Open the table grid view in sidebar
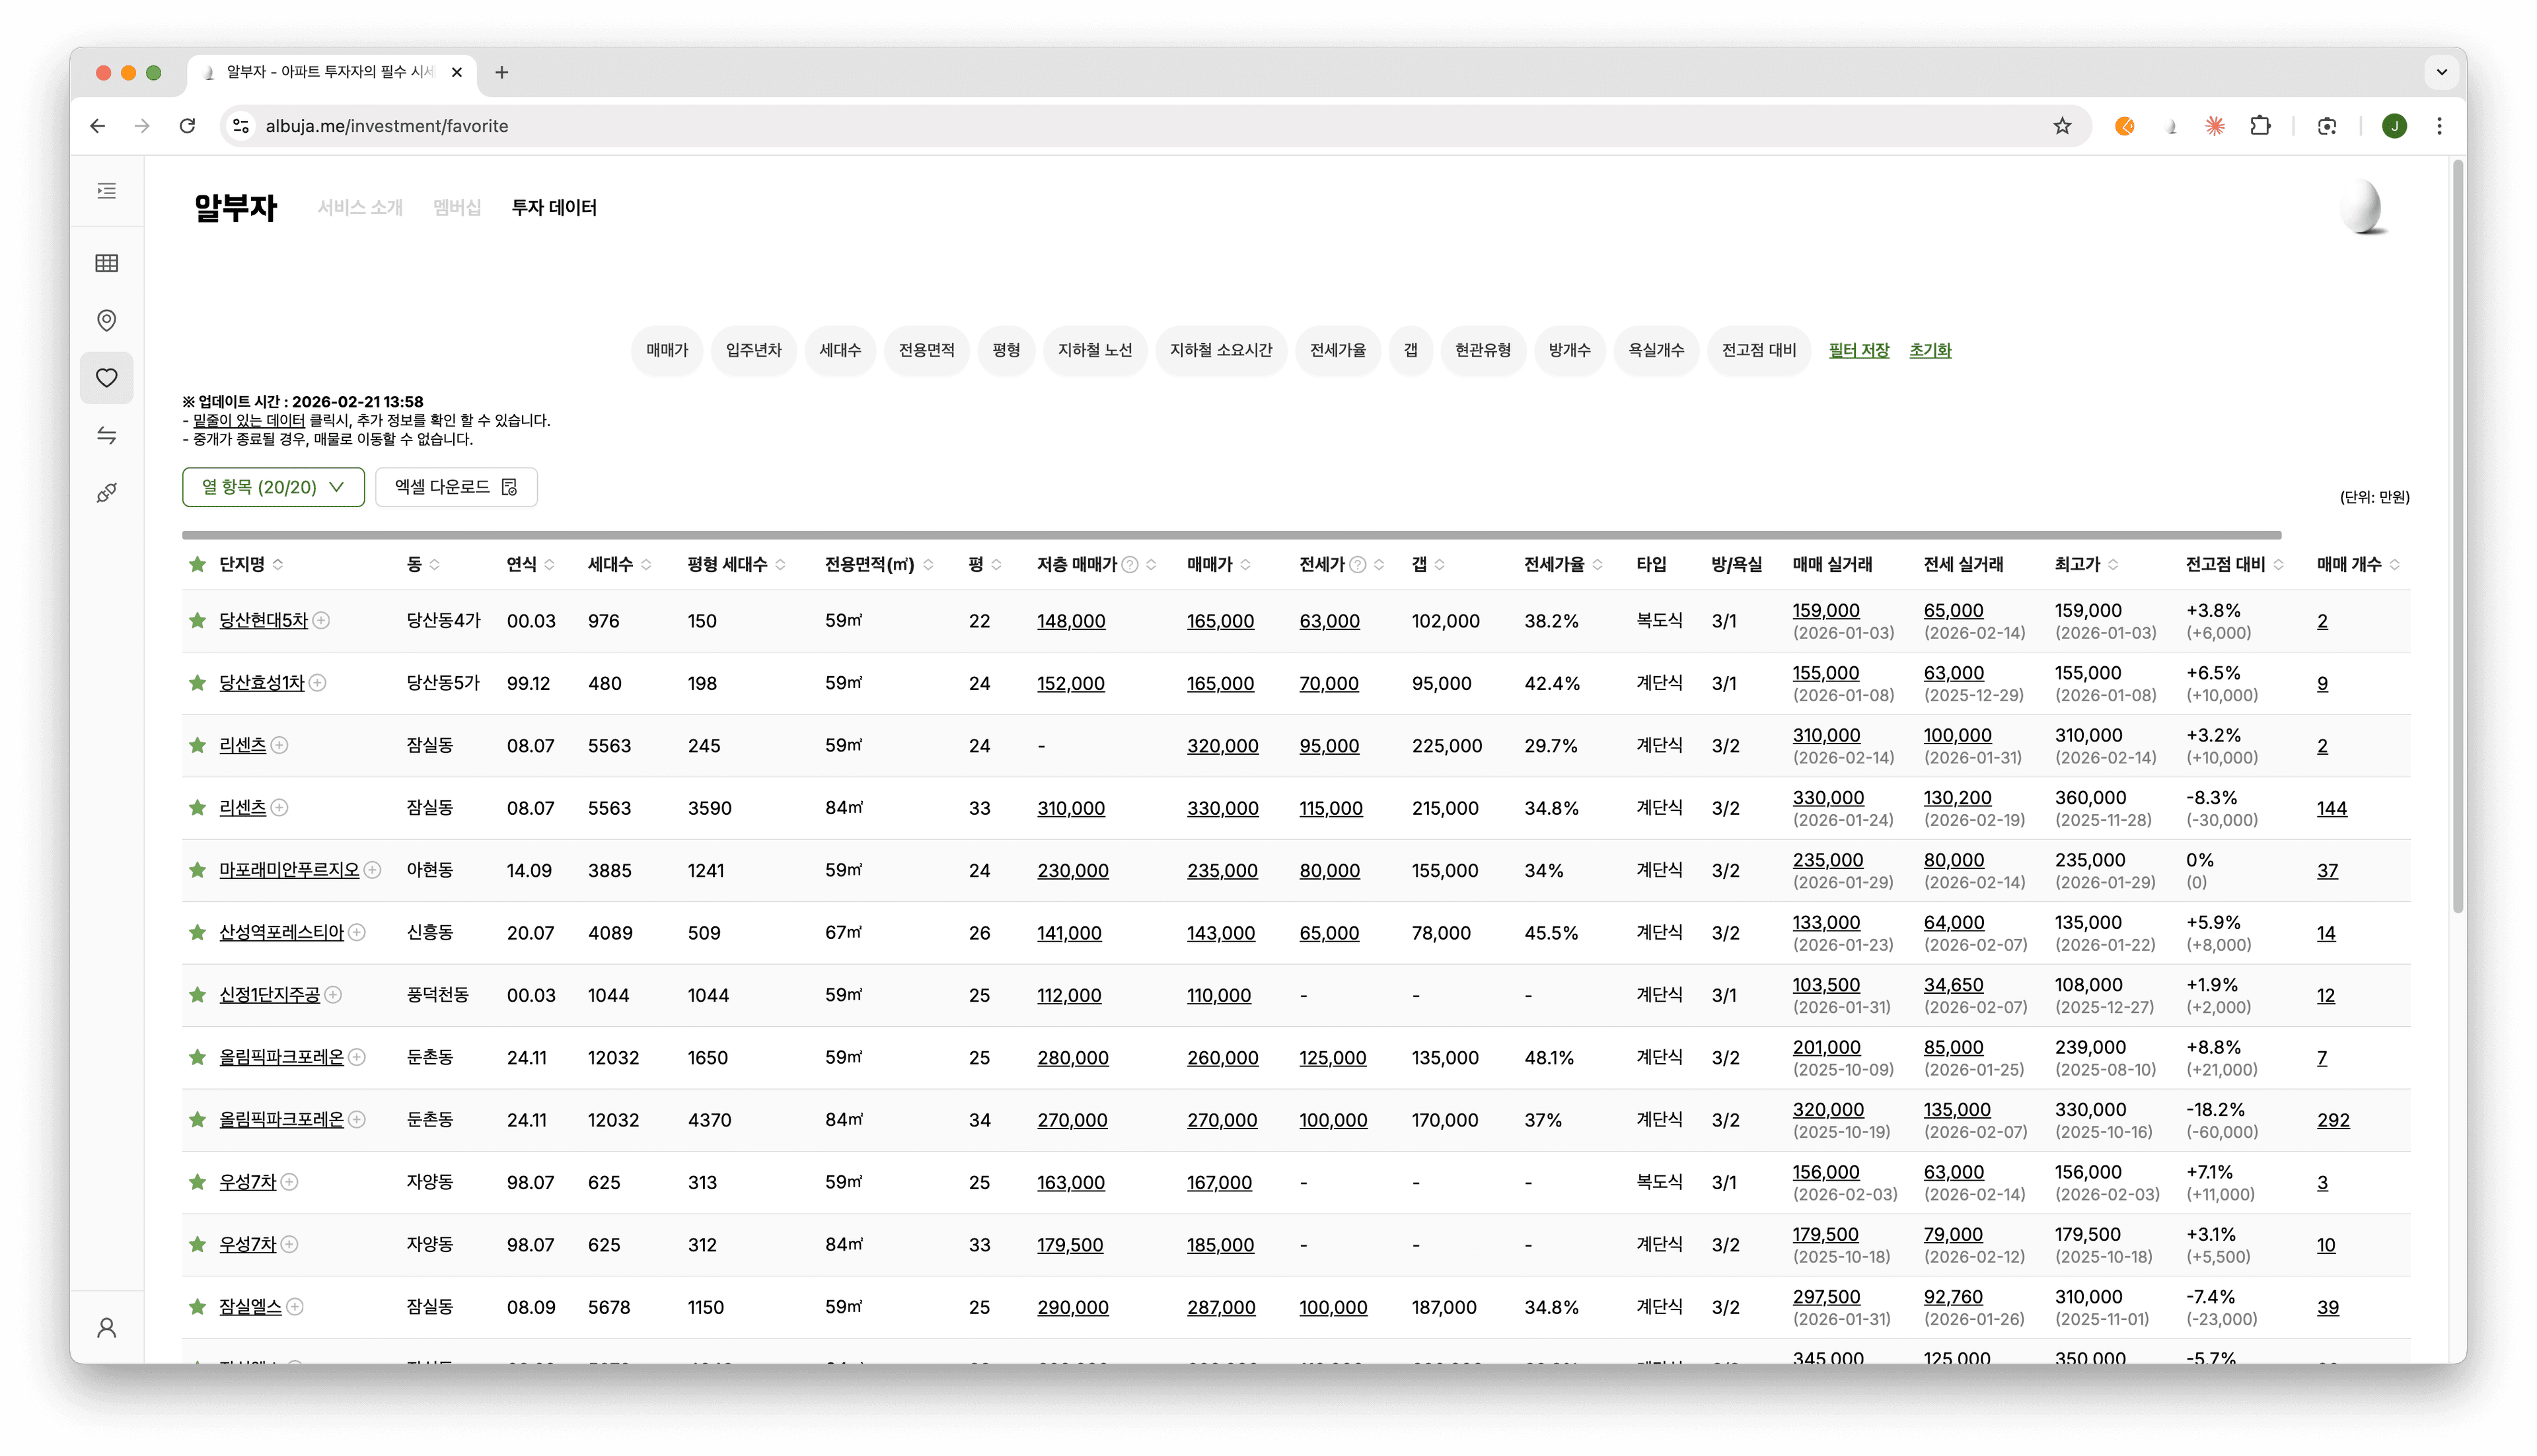This screenshot has height=1456, width=2537. coord(106,263)
